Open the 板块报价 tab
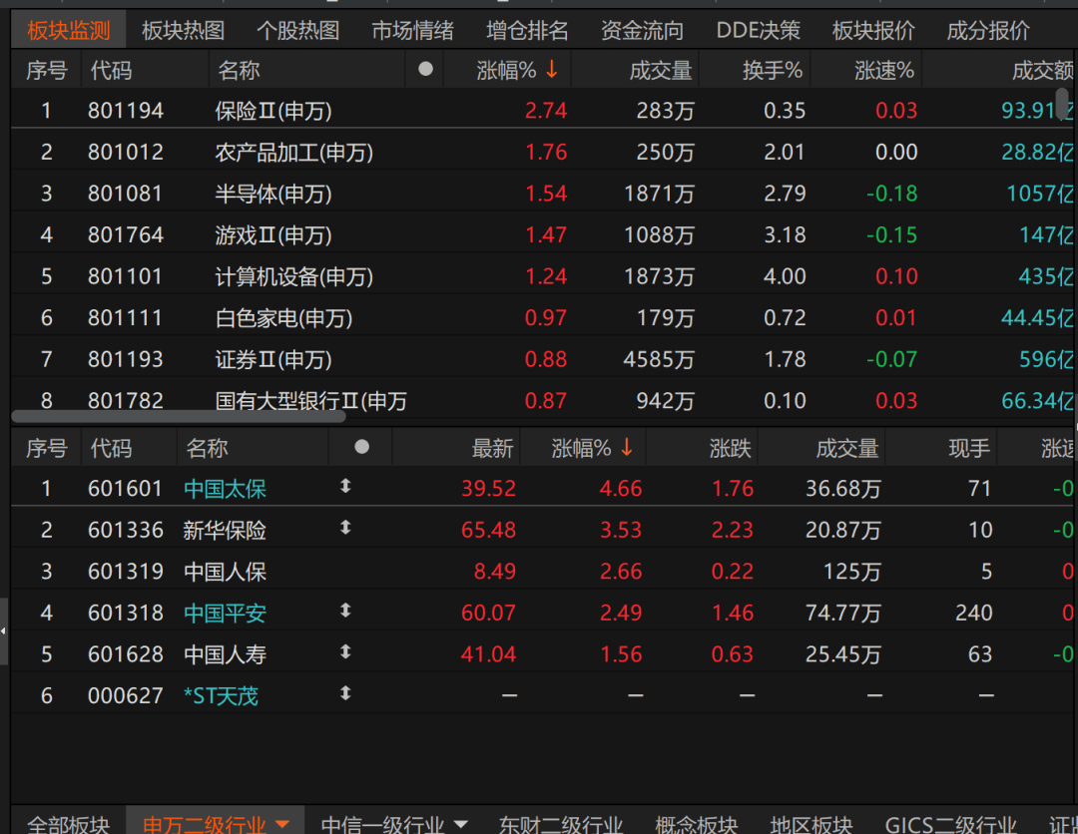Image resolution: width=1078 pixels, height=834 pixels. (x=873, y=30)
